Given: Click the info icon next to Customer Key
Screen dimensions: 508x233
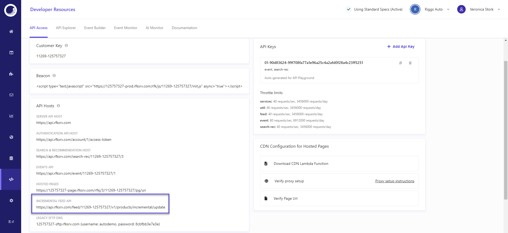Looking at the screenshot, I should tap(66, 45).
